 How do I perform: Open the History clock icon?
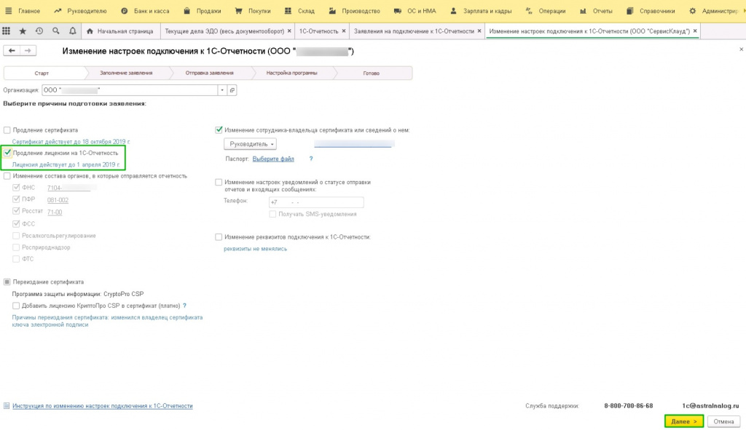[x=39, y=31]
